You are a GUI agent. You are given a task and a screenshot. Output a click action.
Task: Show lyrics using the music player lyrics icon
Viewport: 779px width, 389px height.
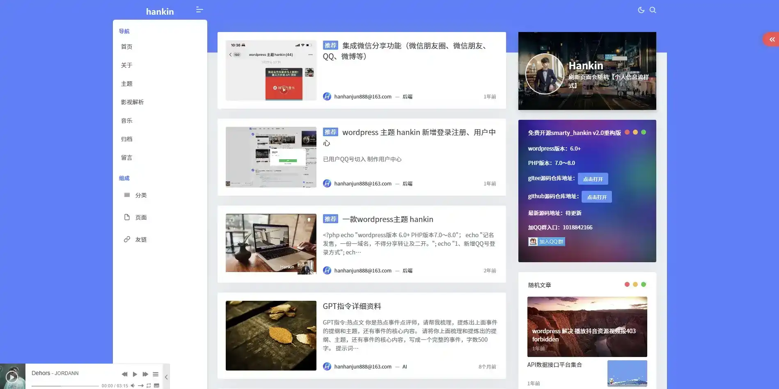pyautogui.click(x=156, y=386)
